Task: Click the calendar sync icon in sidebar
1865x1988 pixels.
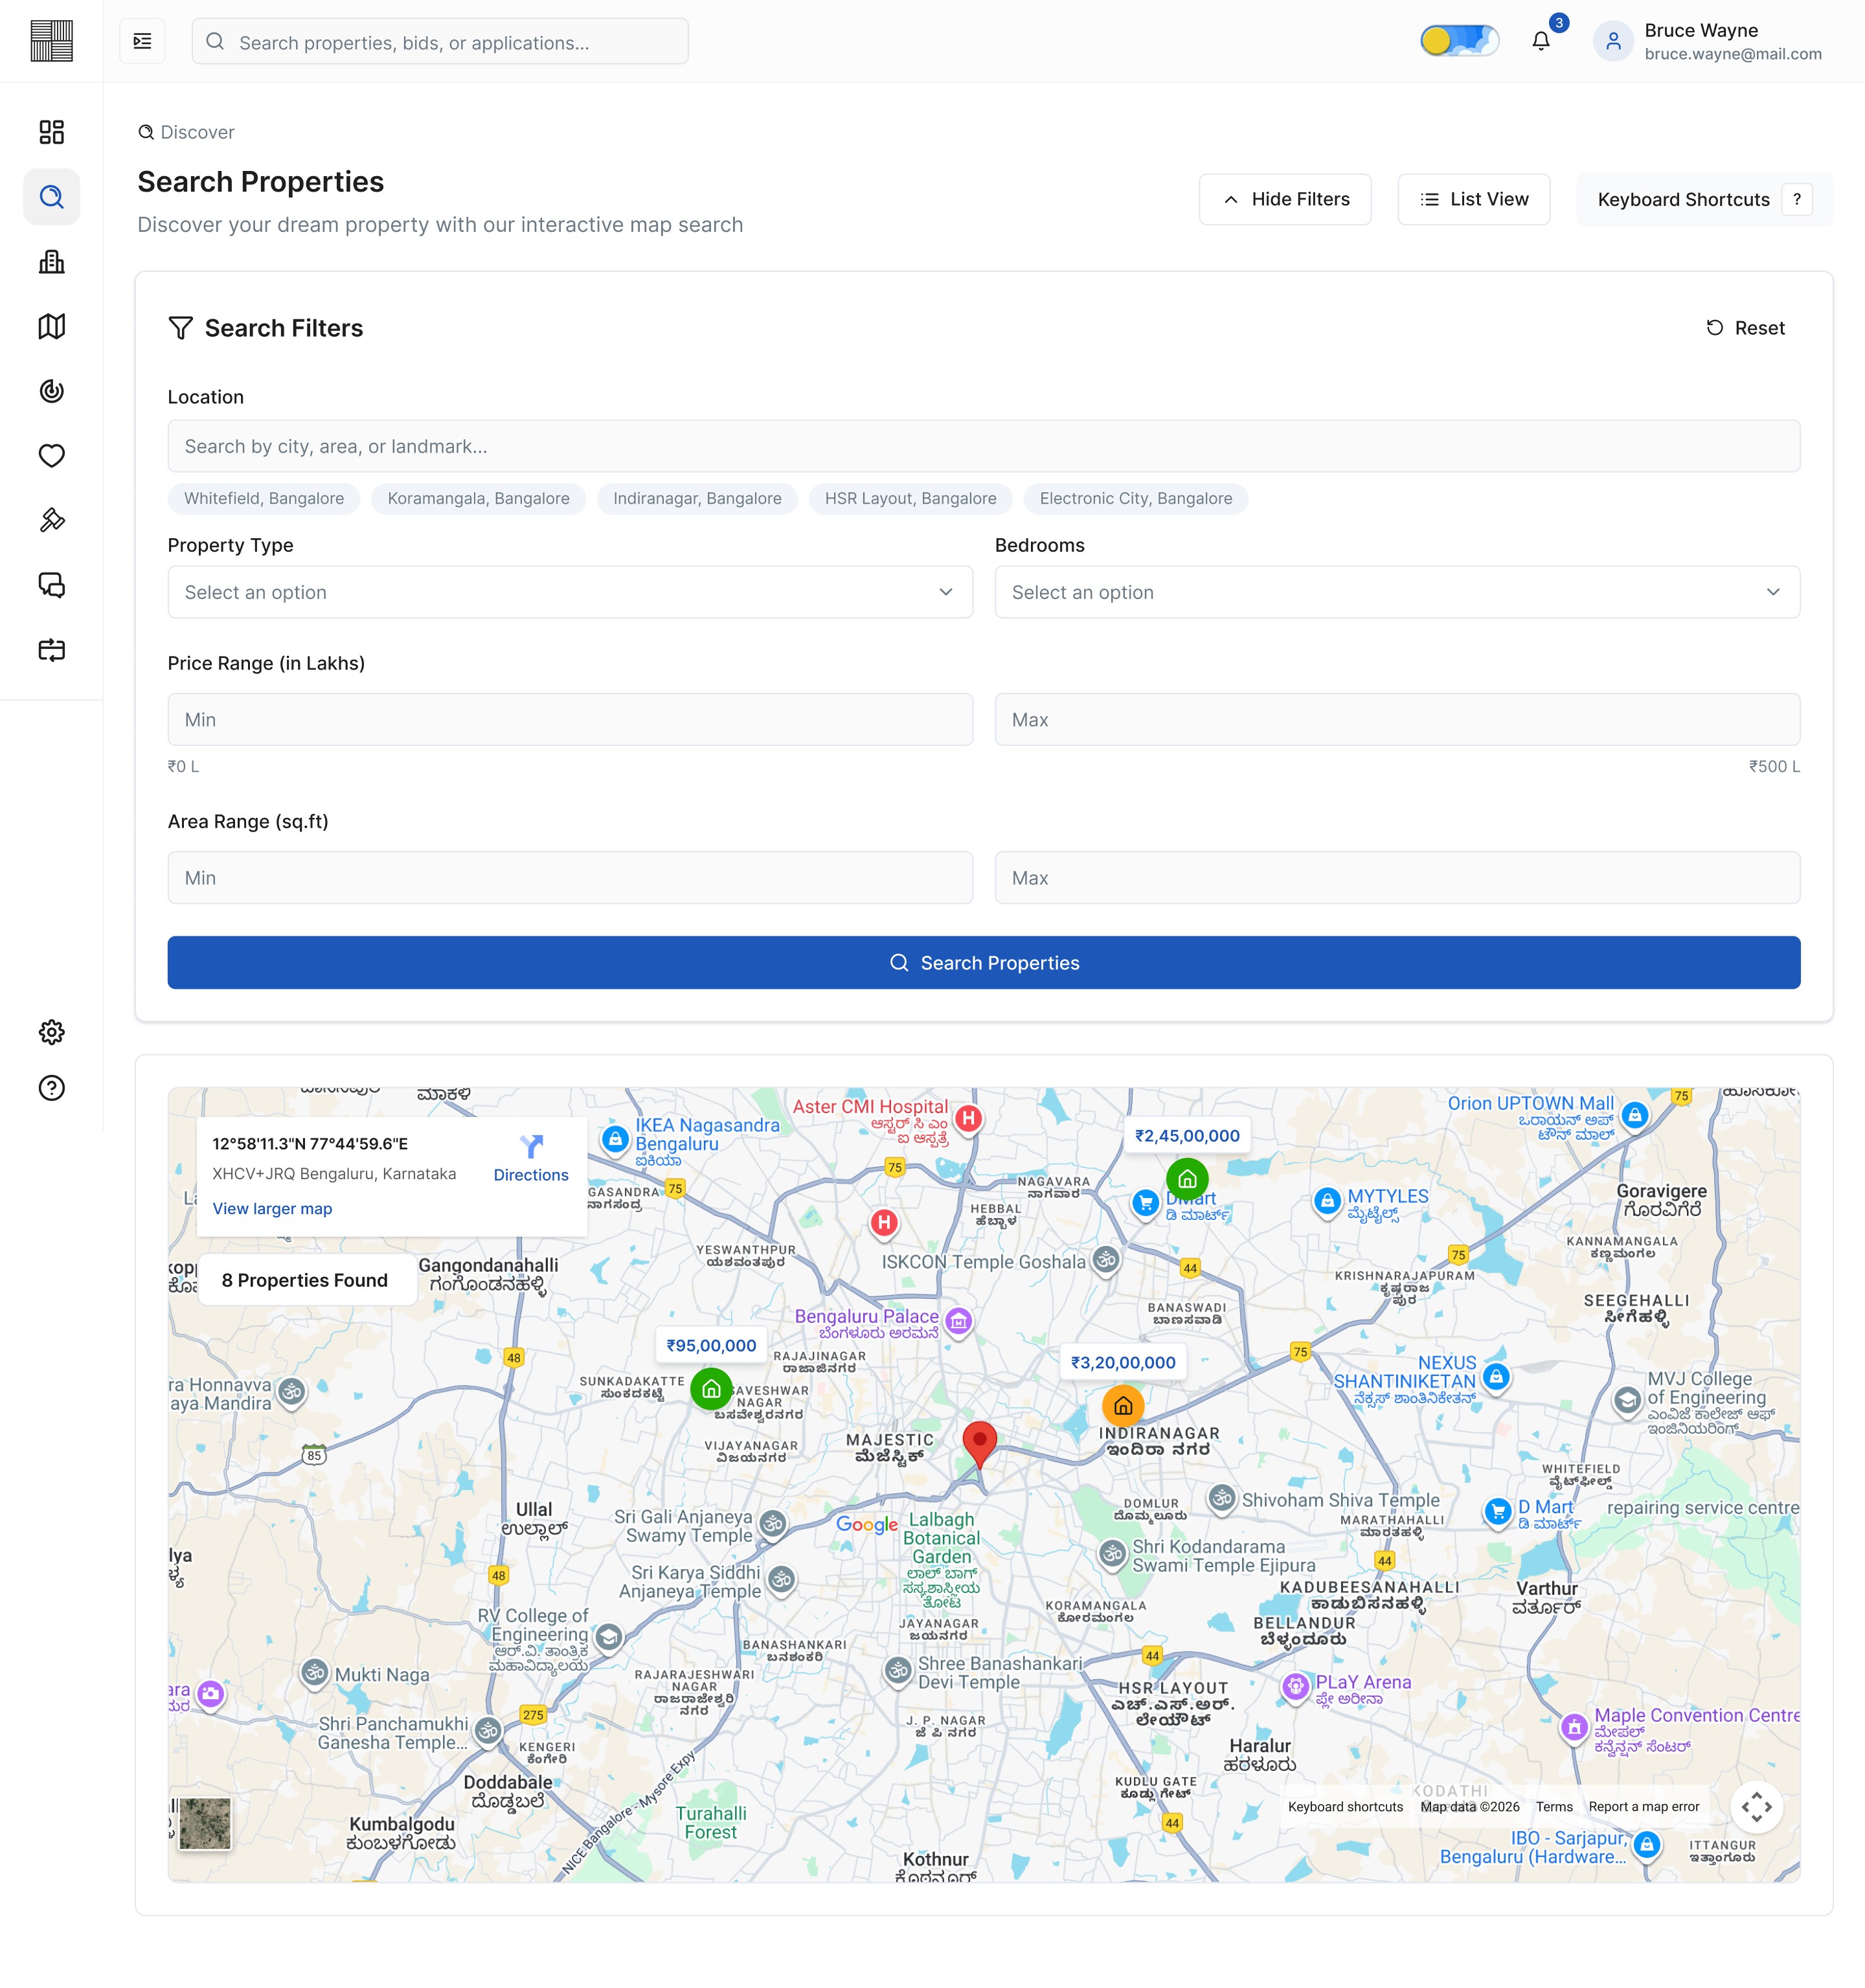Action: click(x=51, y=650)
